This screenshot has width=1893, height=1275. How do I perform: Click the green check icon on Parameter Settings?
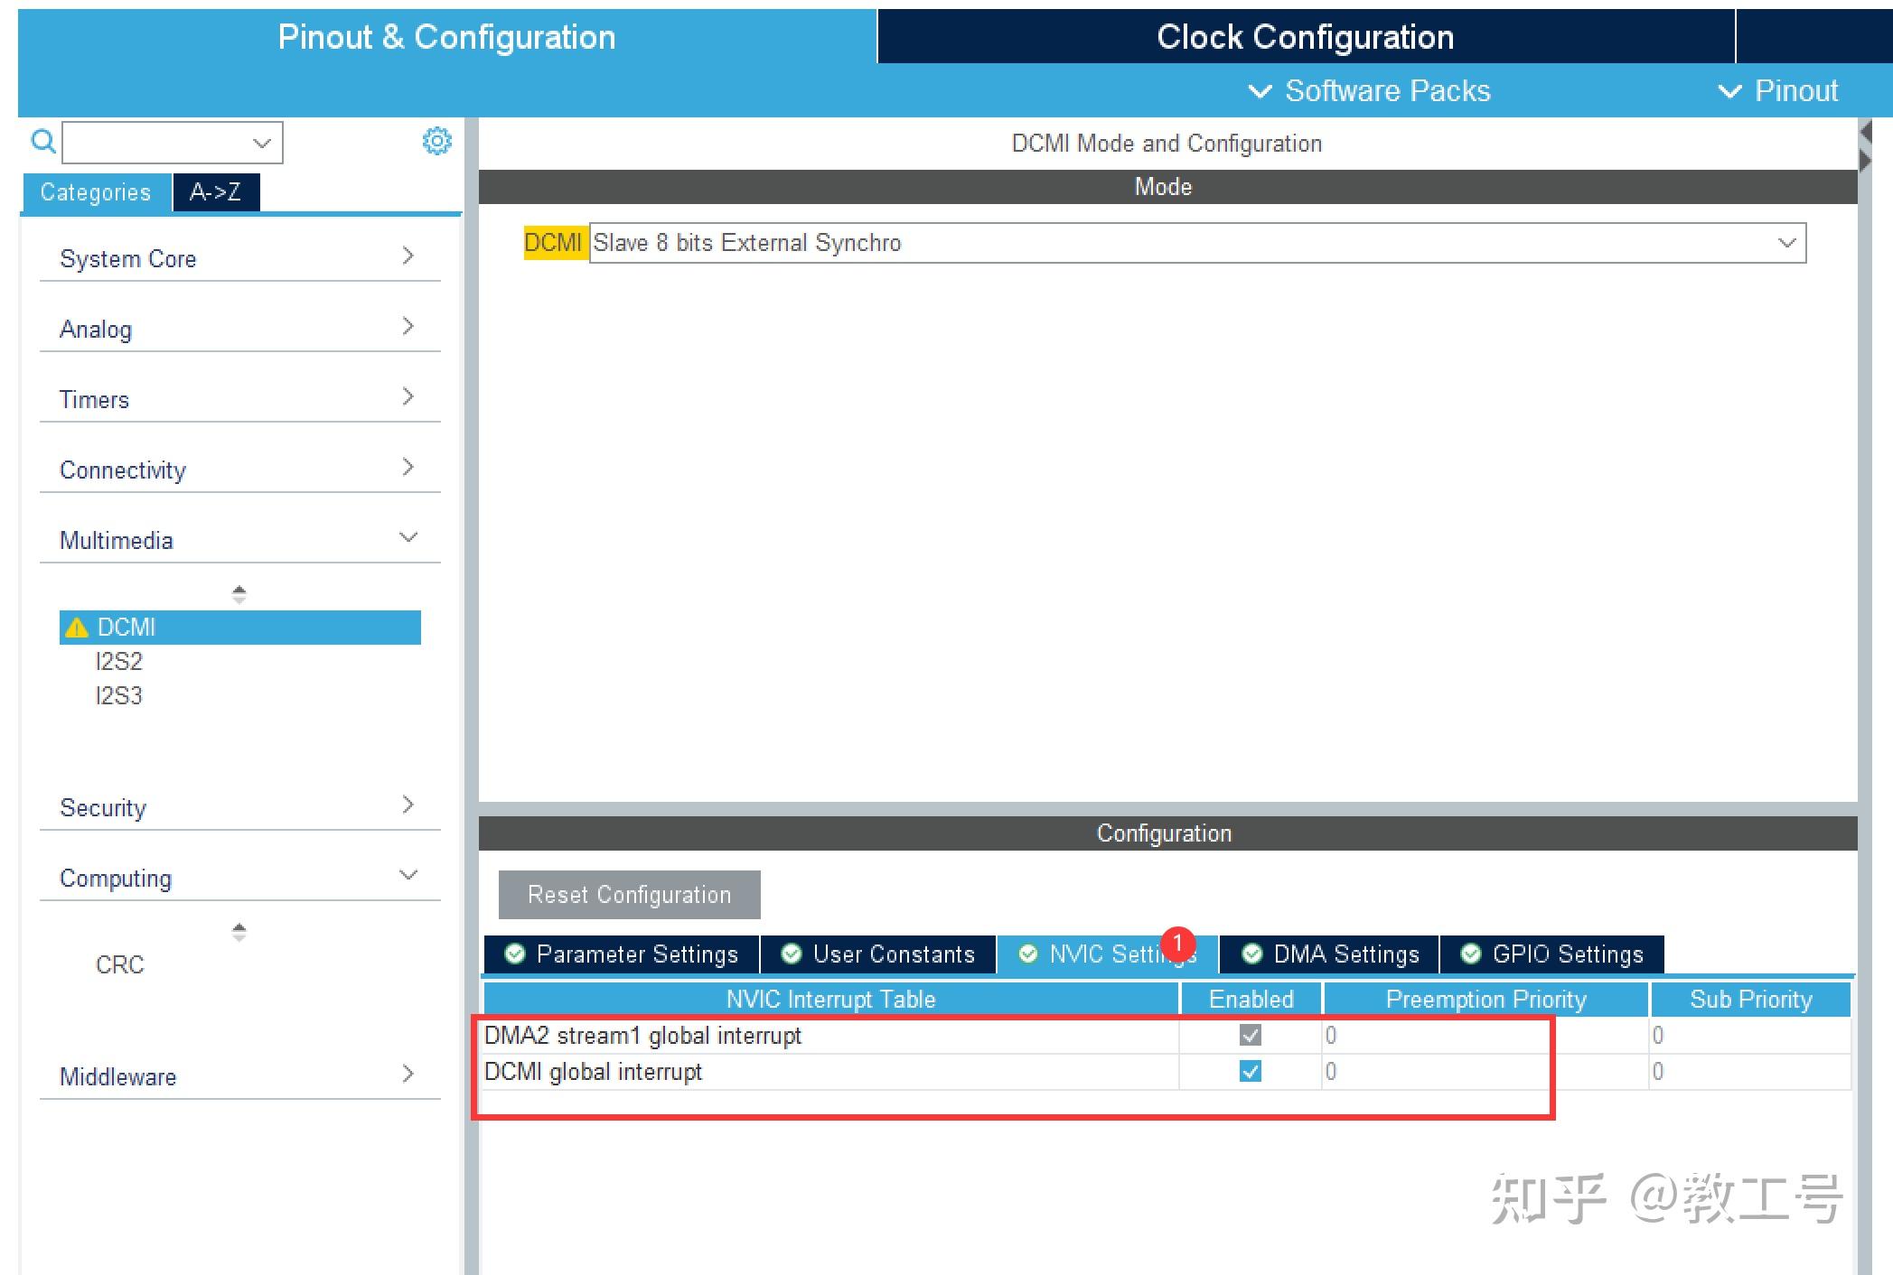515,954
